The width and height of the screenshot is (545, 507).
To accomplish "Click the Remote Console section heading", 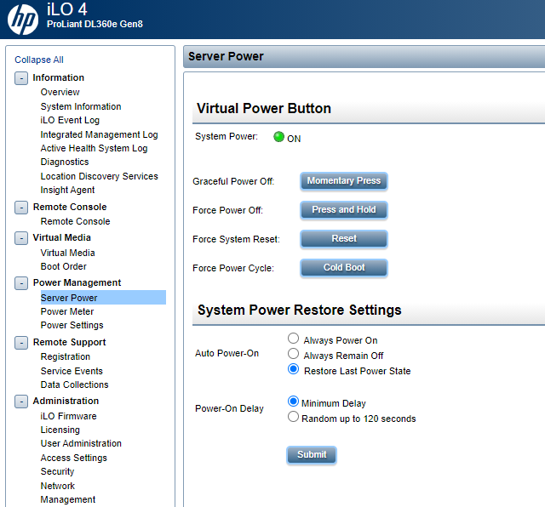I will point(70,207).
